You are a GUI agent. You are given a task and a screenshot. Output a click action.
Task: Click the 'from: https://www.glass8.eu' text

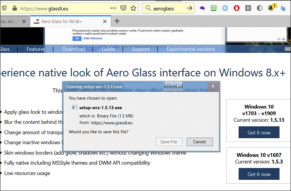[106, 123]
